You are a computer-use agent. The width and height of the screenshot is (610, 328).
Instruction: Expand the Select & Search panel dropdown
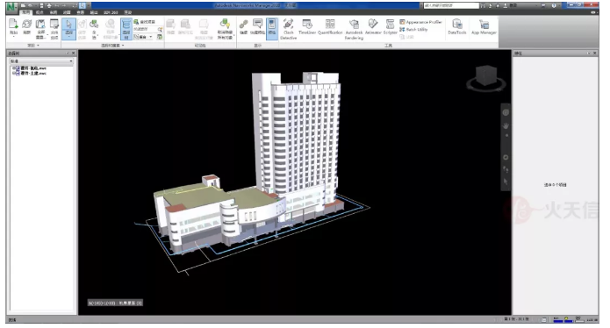pyautogui.click(x=123, y=46)
